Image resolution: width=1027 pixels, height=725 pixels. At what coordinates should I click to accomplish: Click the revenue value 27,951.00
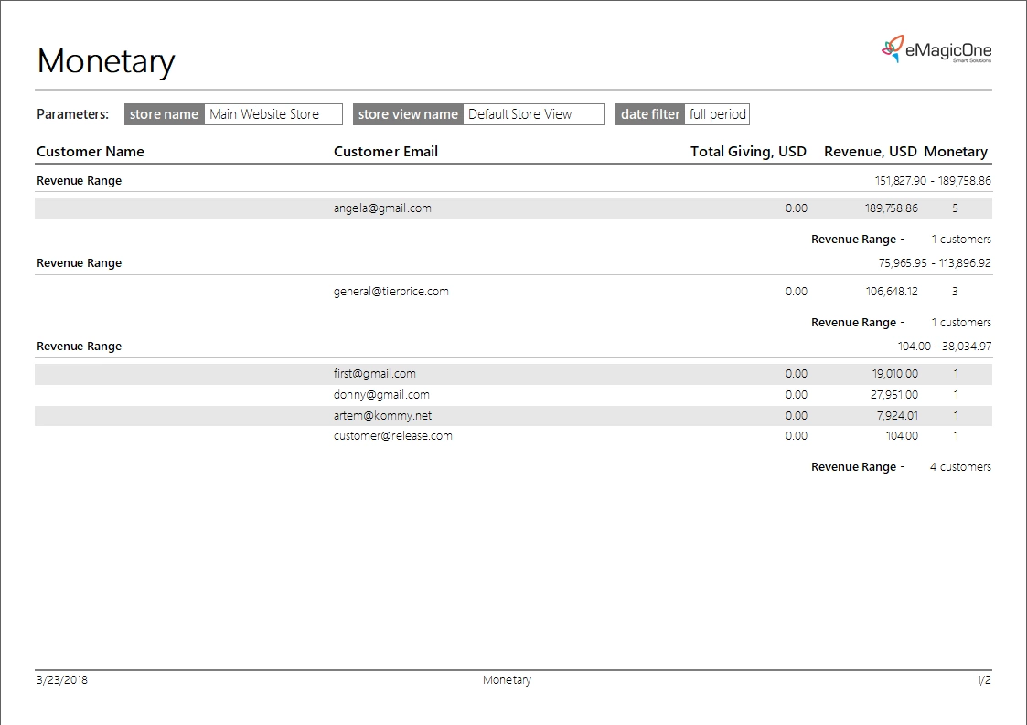(x=894, y=394)
